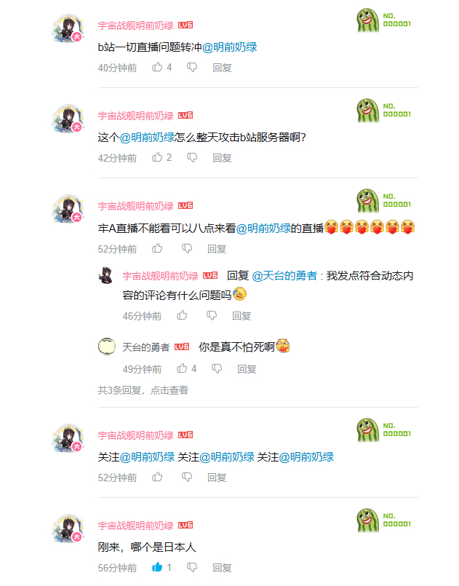The width and height of the screenshot is (459, 586).
Task: Open username 宇宙战舰明前奶绿 on the 42分钟前 comment
Action: pyautogui.click(x=135, y=116)
